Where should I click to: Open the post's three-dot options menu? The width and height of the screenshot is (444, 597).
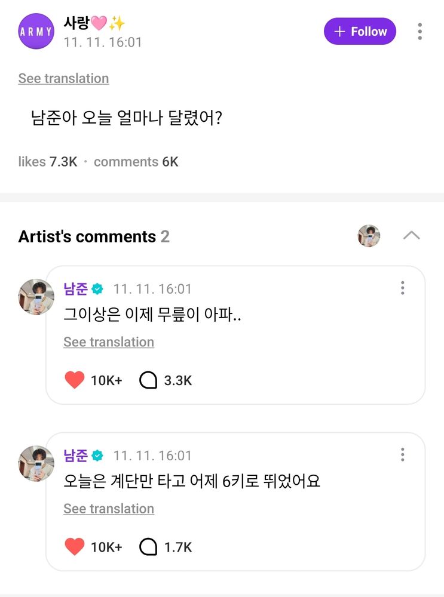[x=420, y=32]
